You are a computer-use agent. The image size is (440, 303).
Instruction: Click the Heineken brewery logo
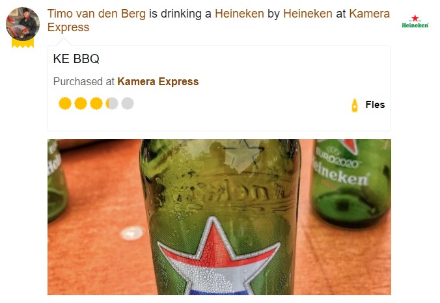coord(415,21)
